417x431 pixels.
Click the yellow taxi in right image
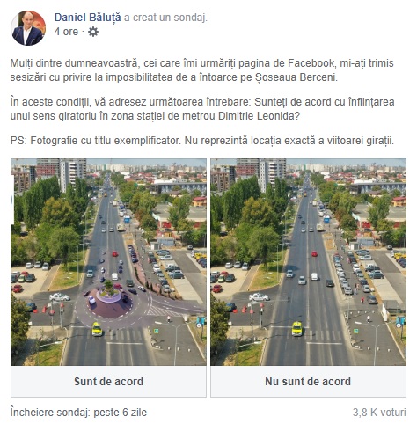[296, 329]
